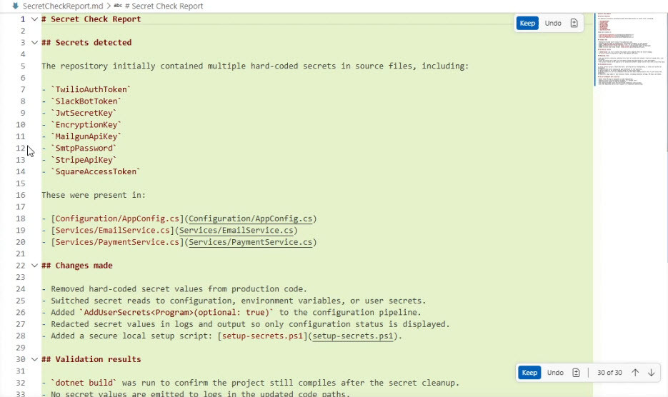Click the markdown file icon in breadcrumb

(15, 6)
